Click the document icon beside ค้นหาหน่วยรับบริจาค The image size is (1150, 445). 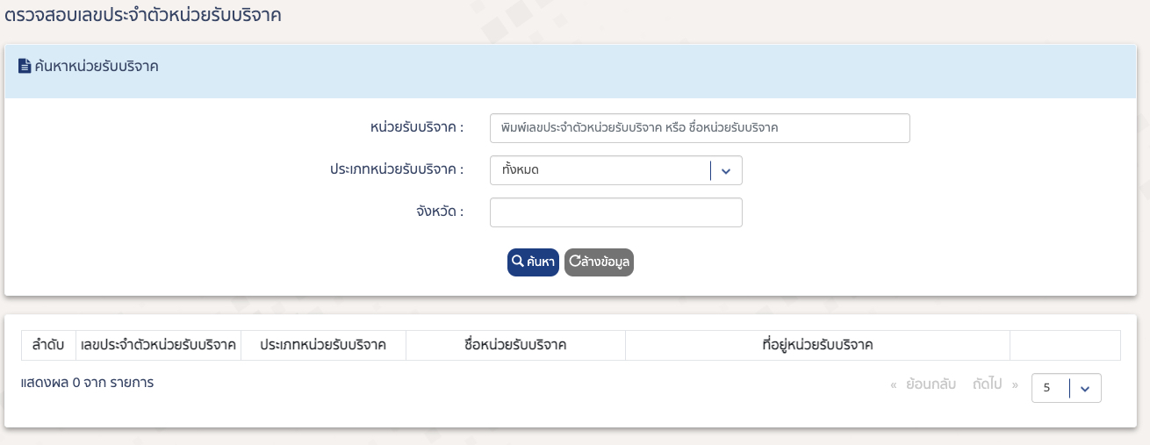coord(25,66)
